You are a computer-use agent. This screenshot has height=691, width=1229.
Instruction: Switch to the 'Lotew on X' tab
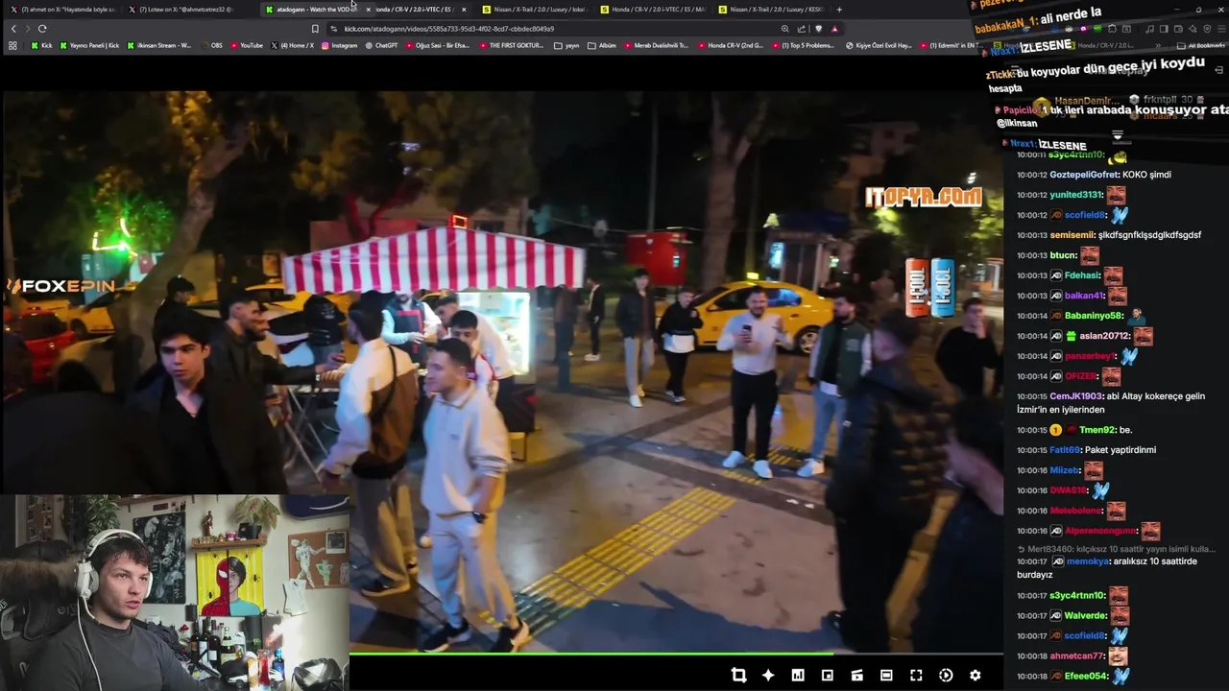click(182, 10)
